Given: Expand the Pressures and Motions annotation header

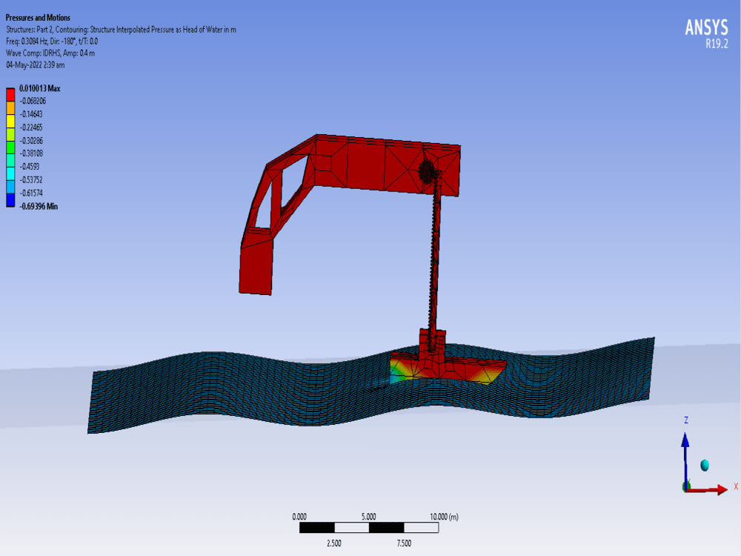Looking at the screenshot, I should pos(37,17).
